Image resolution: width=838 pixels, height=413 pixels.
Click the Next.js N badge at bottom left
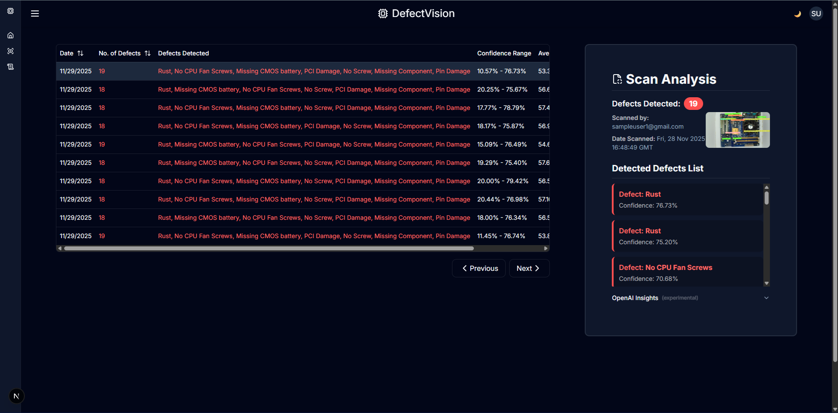pyautogui.click(x=17, y=396)
